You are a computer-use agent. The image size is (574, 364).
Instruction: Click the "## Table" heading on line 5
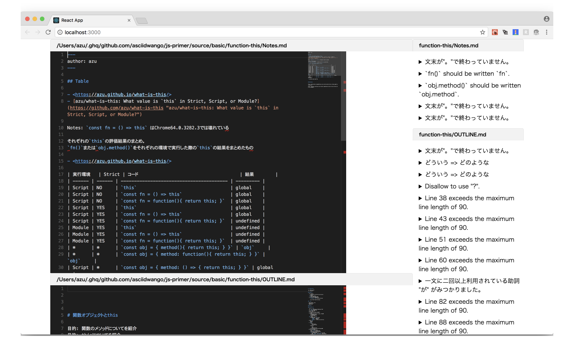coord(78,81)
